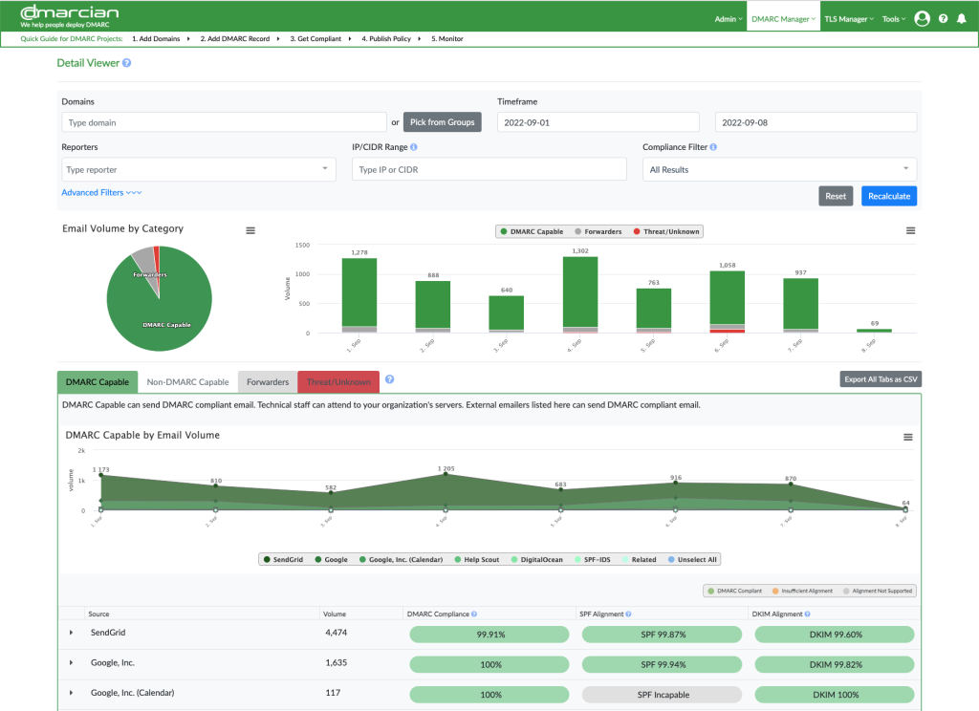Toggle DigitalOcean legend entry

537,559
